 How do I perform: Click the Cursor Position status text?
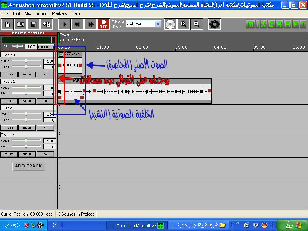coord(27,214)
